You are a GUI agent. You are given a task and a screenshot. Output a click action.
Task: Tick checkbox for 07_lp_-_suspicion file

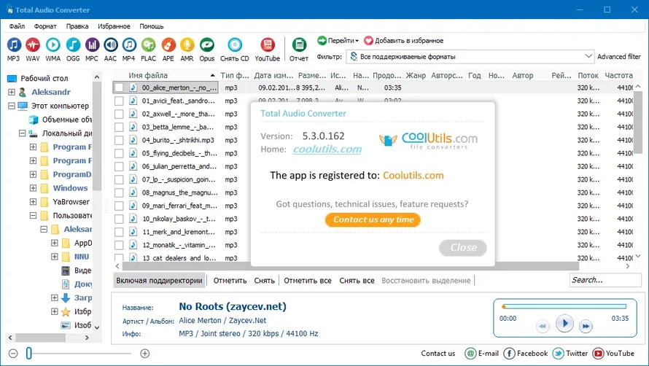(x=119, y=179)
